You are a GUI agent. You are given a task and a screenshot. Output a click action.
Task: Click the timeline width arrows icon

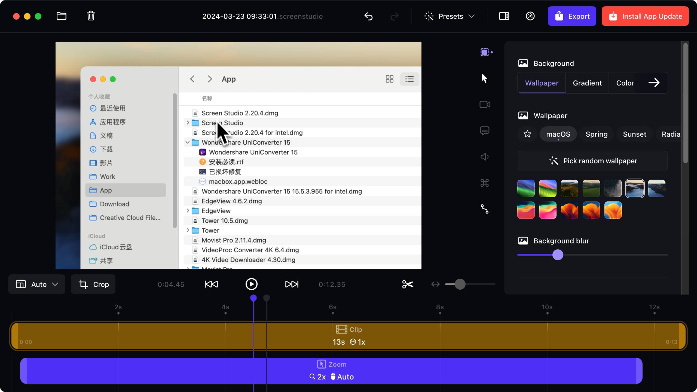(x=435, y=284)
